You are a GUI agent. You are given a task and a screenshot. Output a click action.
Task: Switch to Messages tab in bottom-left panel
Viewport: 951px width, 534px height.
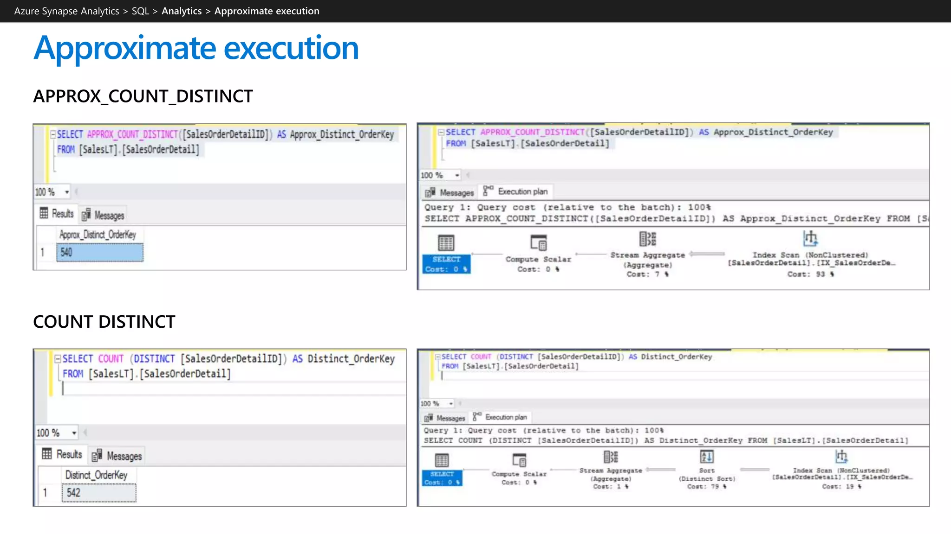[x=117, y=456]
